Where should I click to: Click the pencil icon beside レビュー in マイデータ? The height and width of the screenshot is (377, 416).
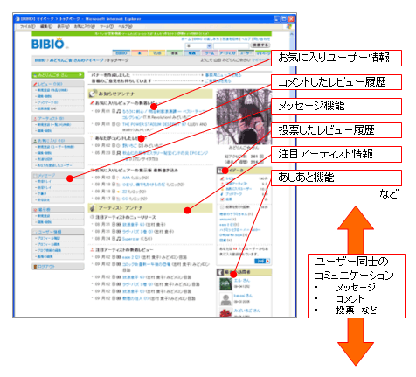coord(222,178)
